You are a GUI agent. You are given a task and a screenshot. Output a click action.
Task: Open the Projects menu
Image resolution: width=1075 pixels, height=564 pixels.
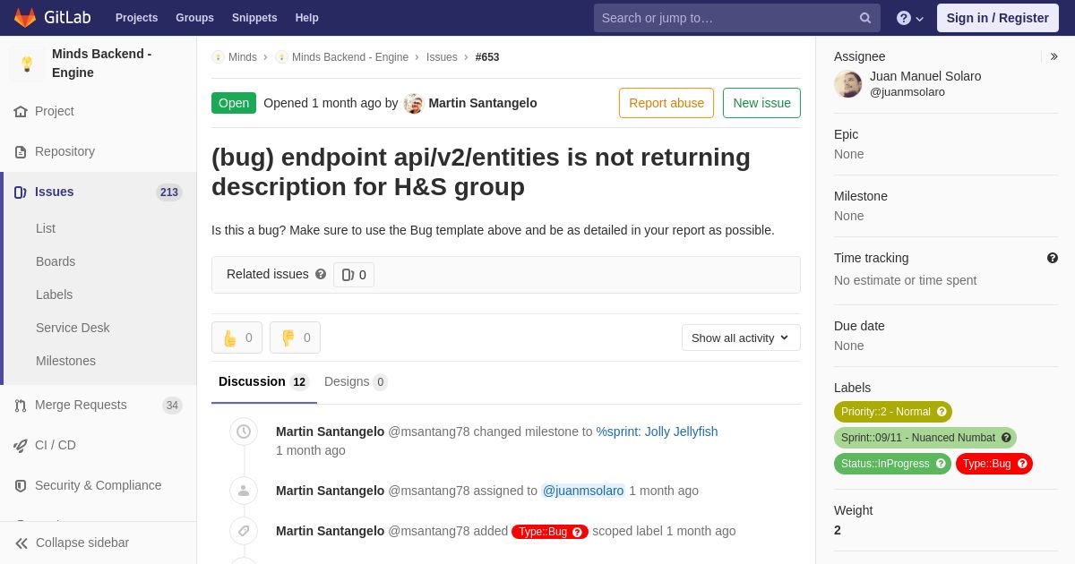[x=136, y=18]
